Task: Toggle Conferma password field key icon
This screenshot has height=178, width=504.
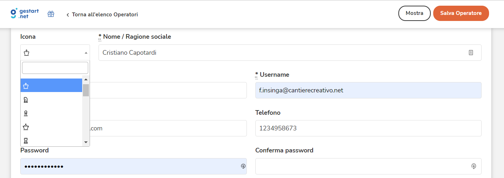Action: [x=474, y=166]
